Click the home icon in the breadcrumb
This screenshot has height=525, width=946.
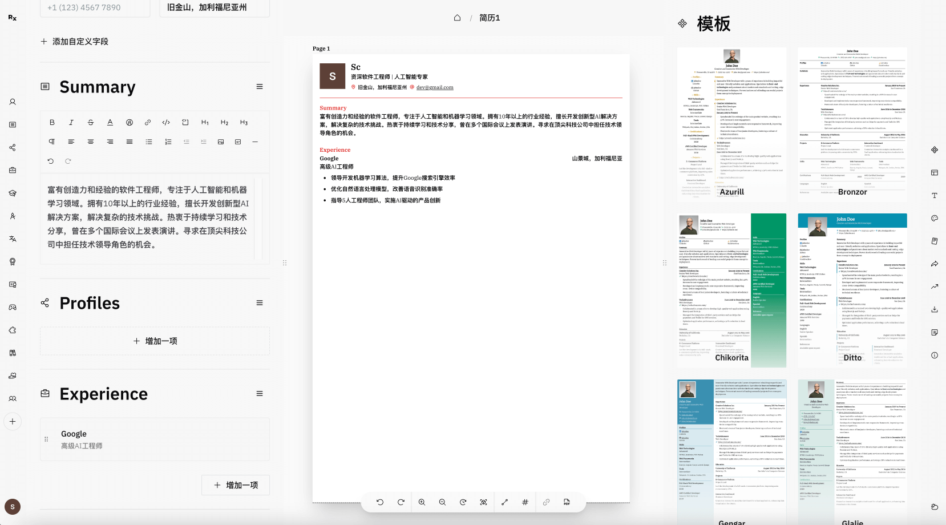pos(457,18)
